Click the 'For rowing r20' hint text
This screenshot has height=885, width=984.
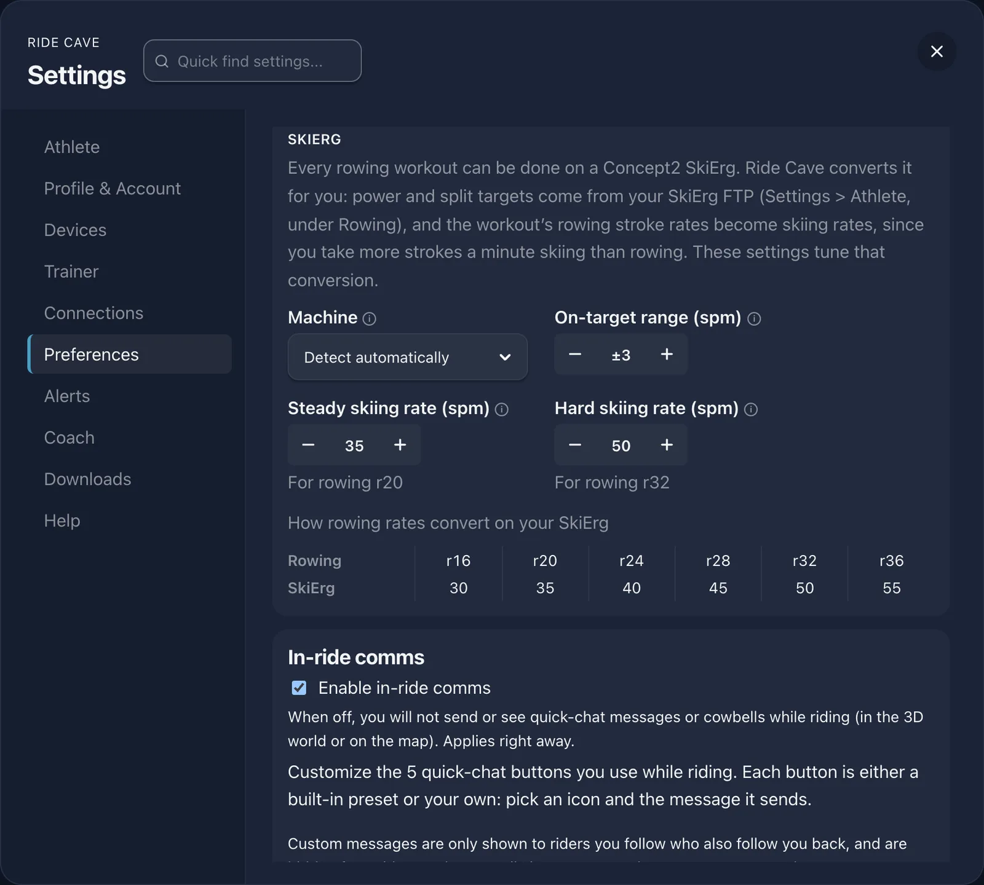[345, 482]
